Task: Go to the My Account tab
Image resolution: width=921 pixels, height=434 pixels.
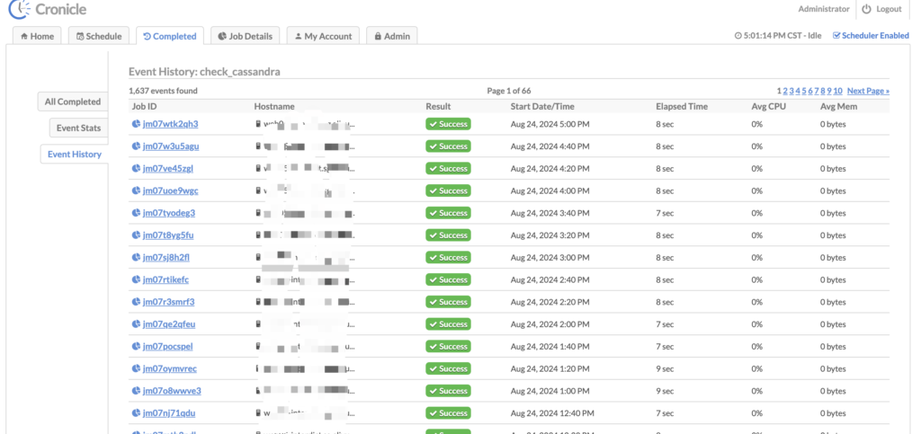Action: 323,36
